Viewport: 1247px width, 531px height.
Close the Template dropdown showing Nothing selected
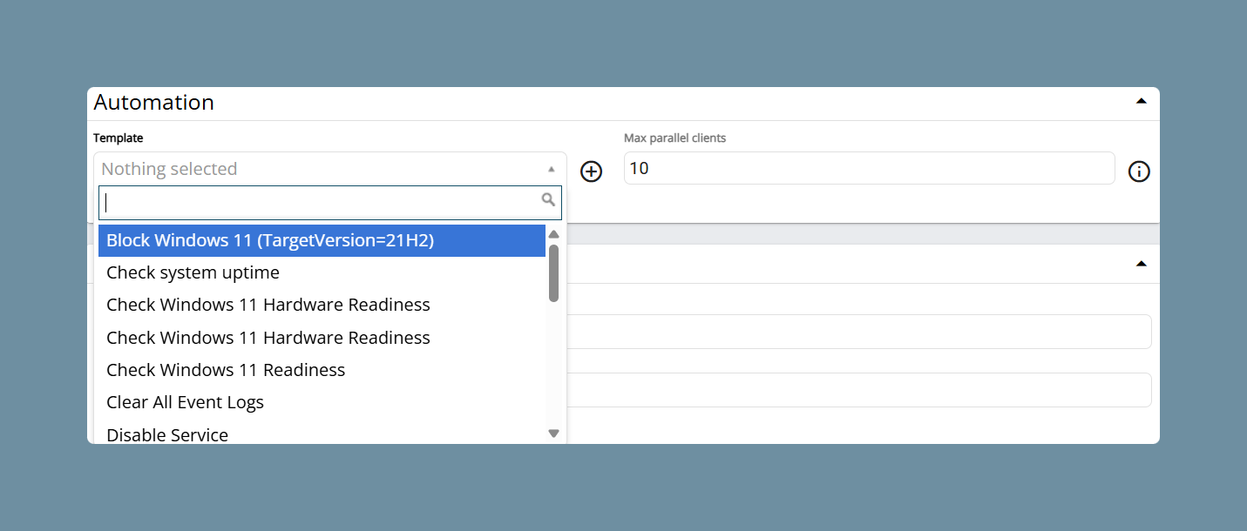pyautogui.click(x=330, y=169)
